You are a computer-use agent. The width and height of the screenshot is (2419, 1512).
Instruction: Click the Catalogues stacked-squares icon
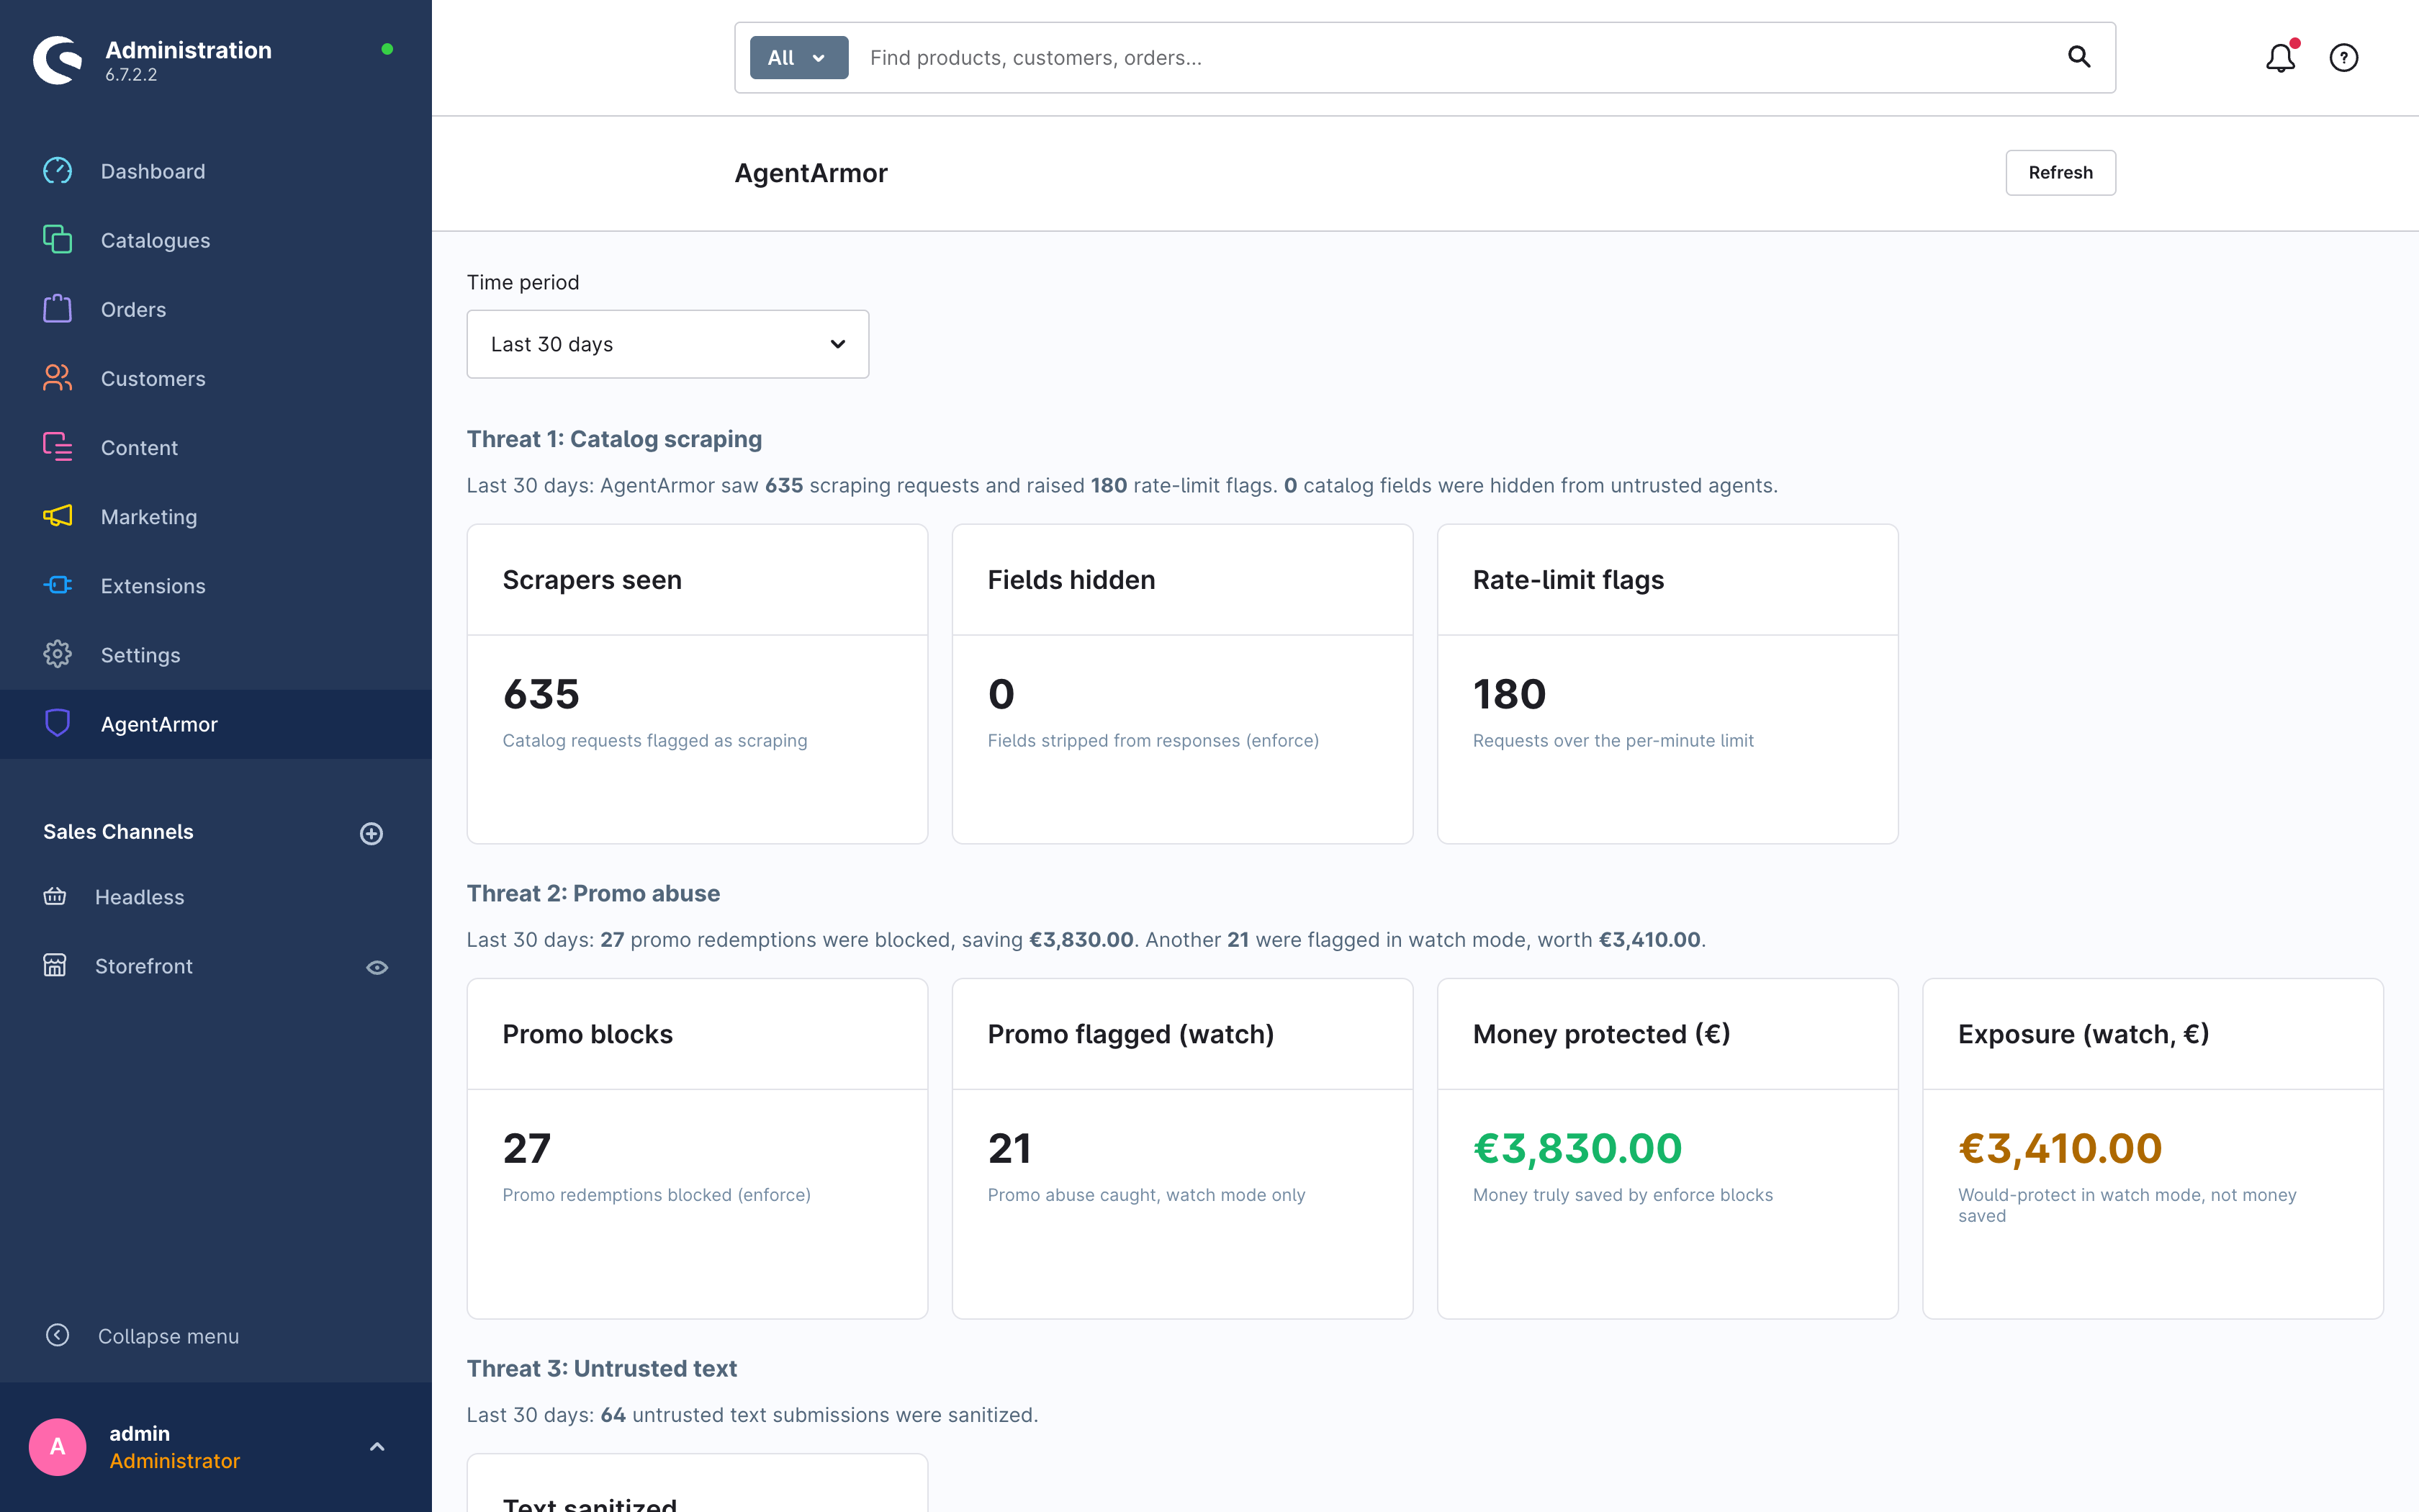[57, 240]
